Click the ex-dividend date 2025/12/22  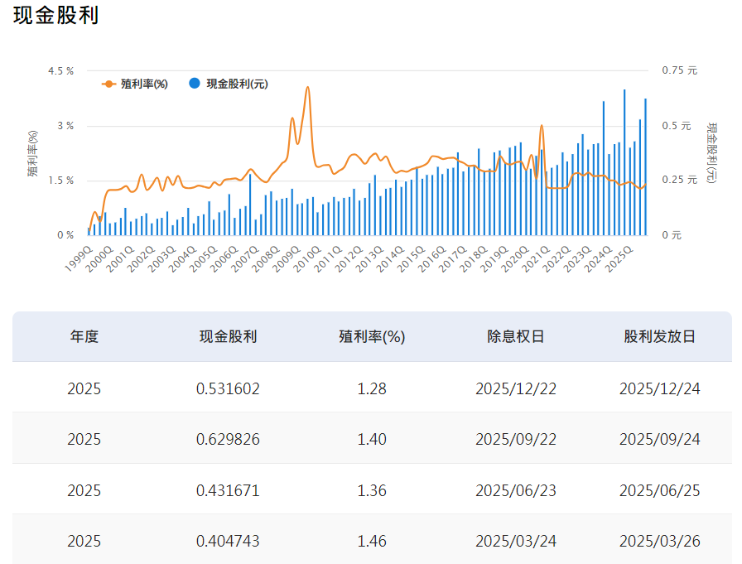pyautogui.click(x=516, y=388)
